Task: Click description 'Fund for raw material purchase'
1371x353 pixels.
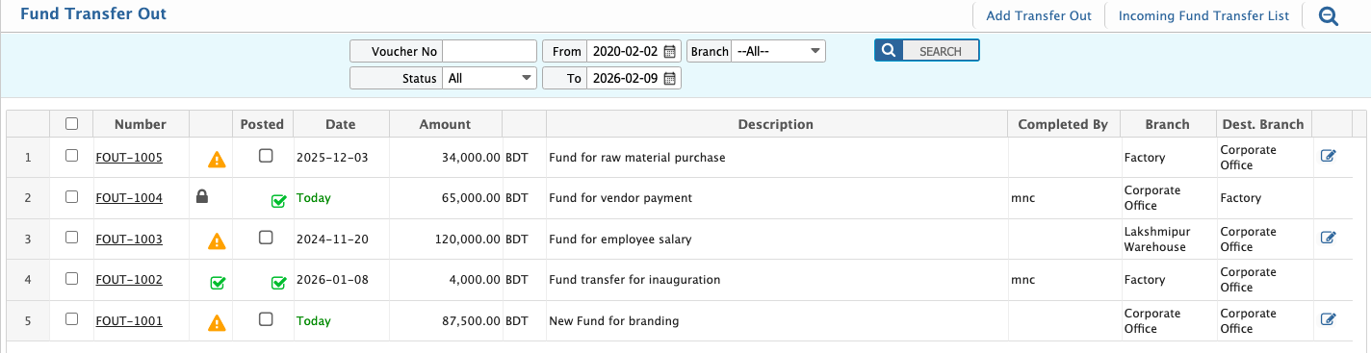Action: click(637, 158)
